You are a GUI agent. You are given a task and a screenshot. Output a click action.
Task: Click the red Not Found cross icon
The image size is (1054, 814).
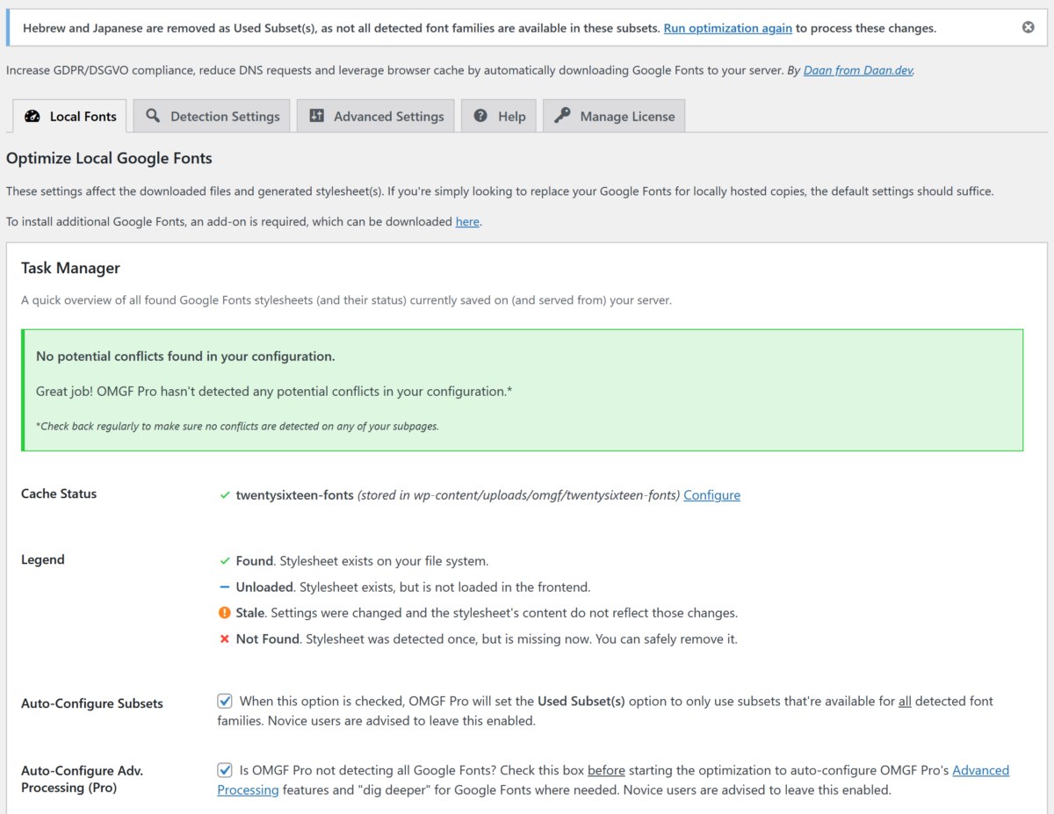[225, 639]
